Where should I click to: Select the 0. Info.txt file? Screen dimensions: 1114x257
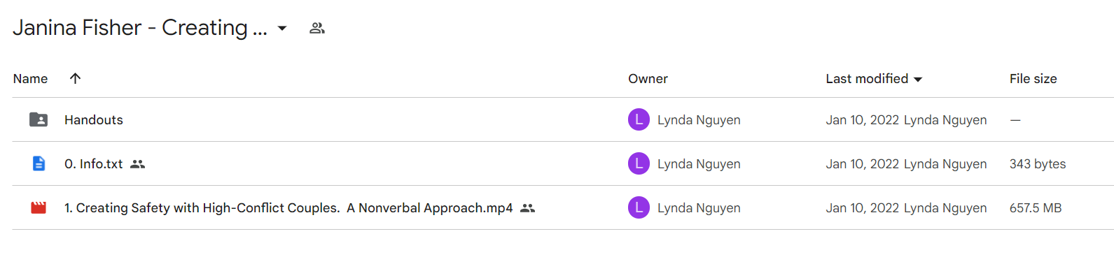point(93,164)
